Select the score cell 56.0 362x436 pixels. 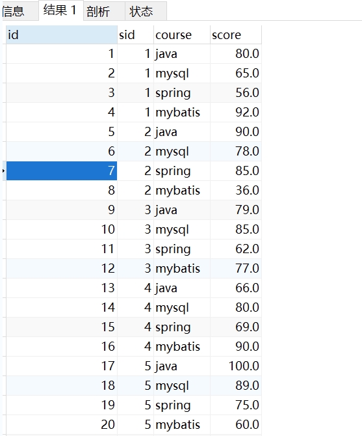pos(236,93)
